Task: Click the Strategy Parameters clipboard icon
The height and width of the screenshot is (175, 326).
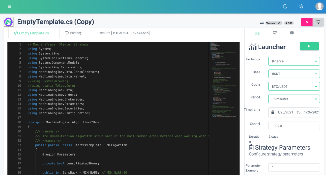Action: [251, 147]
